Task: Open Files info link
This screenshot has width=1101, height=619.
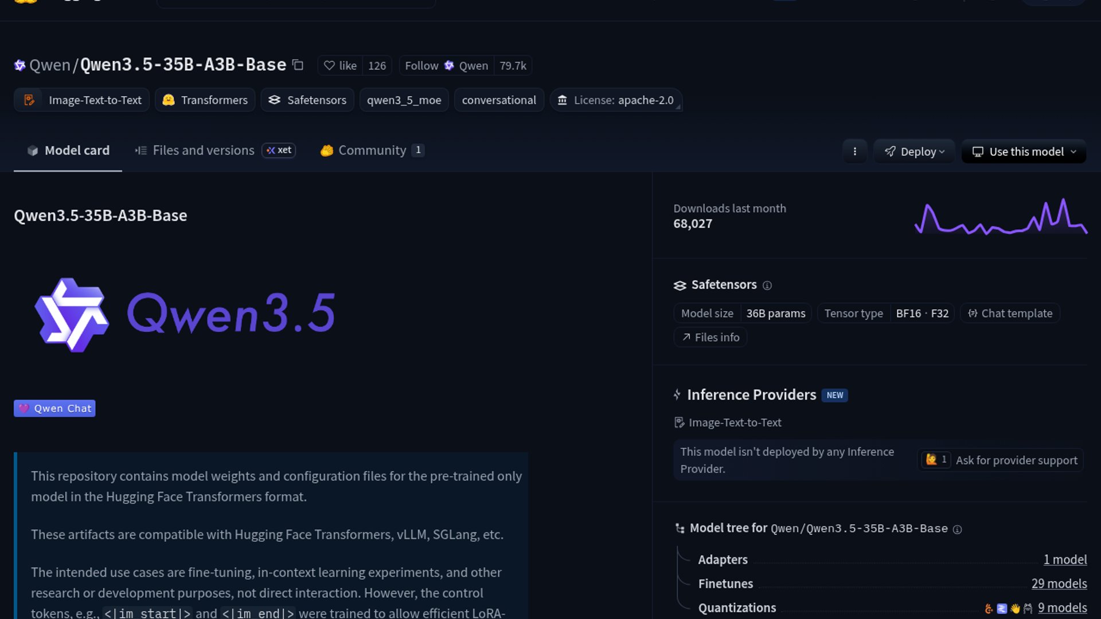Action: [x=710, y=338]
